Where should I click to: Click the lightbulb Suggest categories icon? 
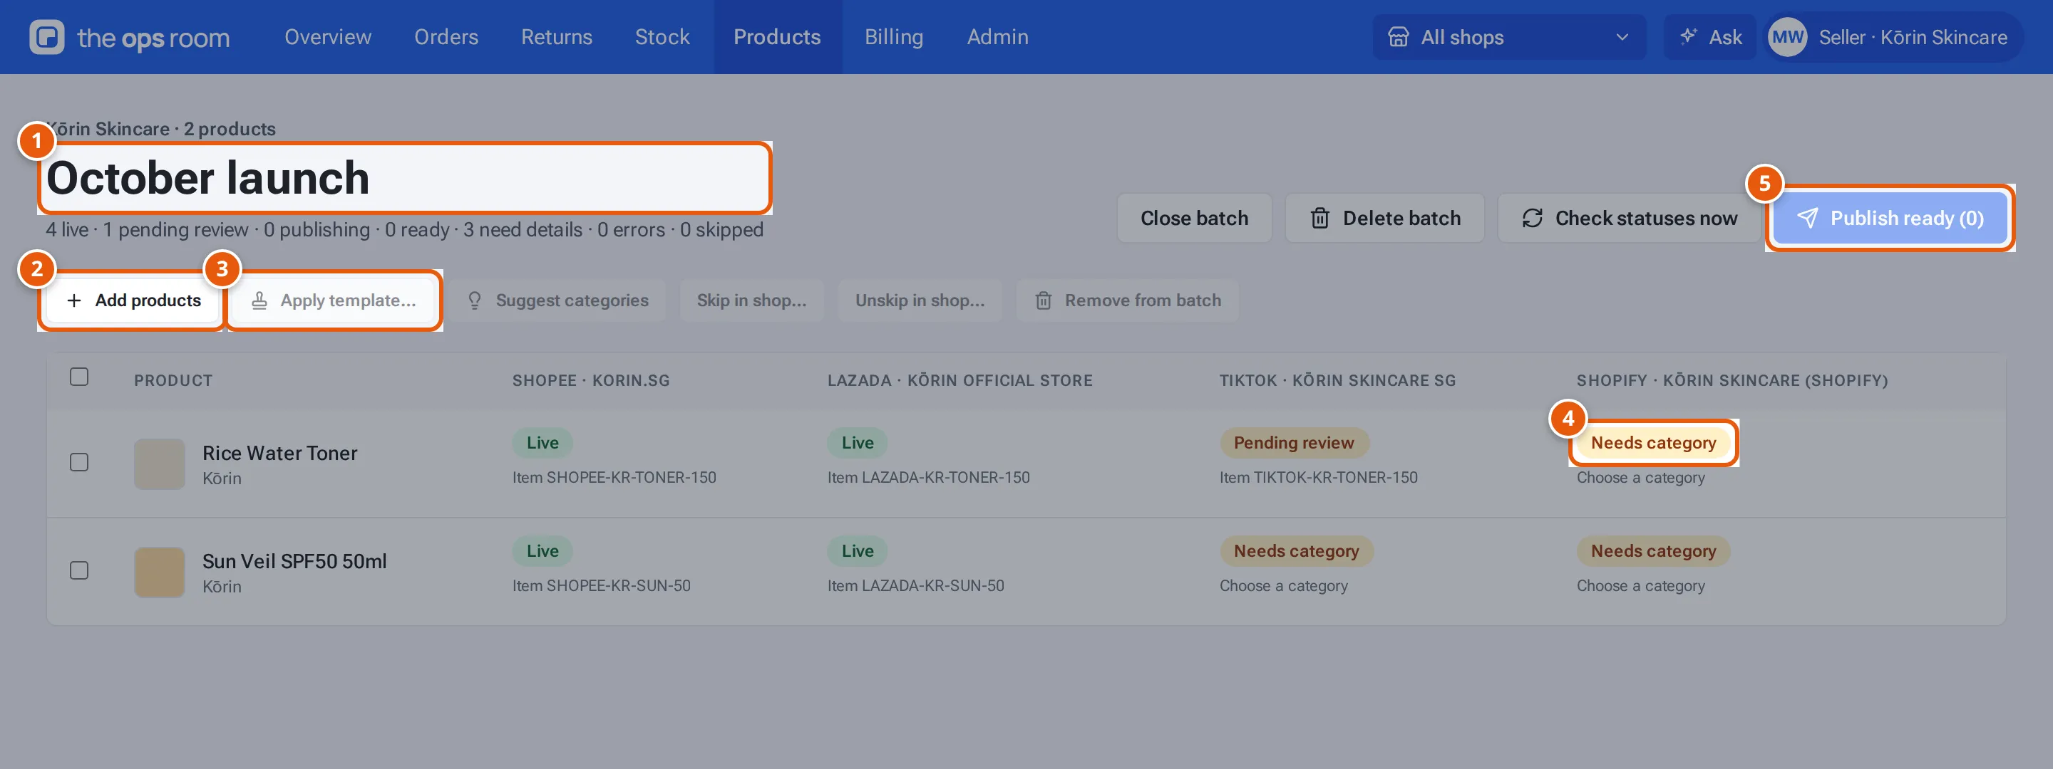pos(474,300)
